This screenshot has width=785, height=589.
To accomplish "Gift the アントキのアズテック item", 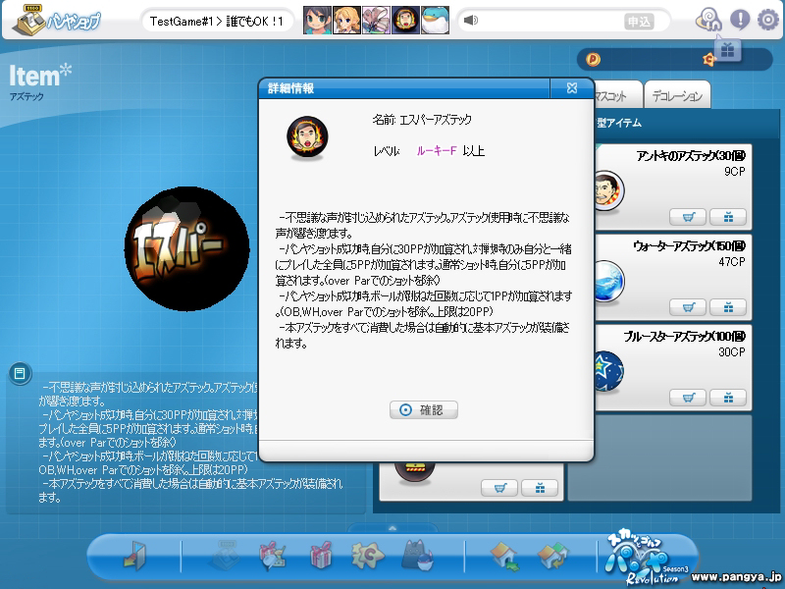I will (x=728, y=217).
